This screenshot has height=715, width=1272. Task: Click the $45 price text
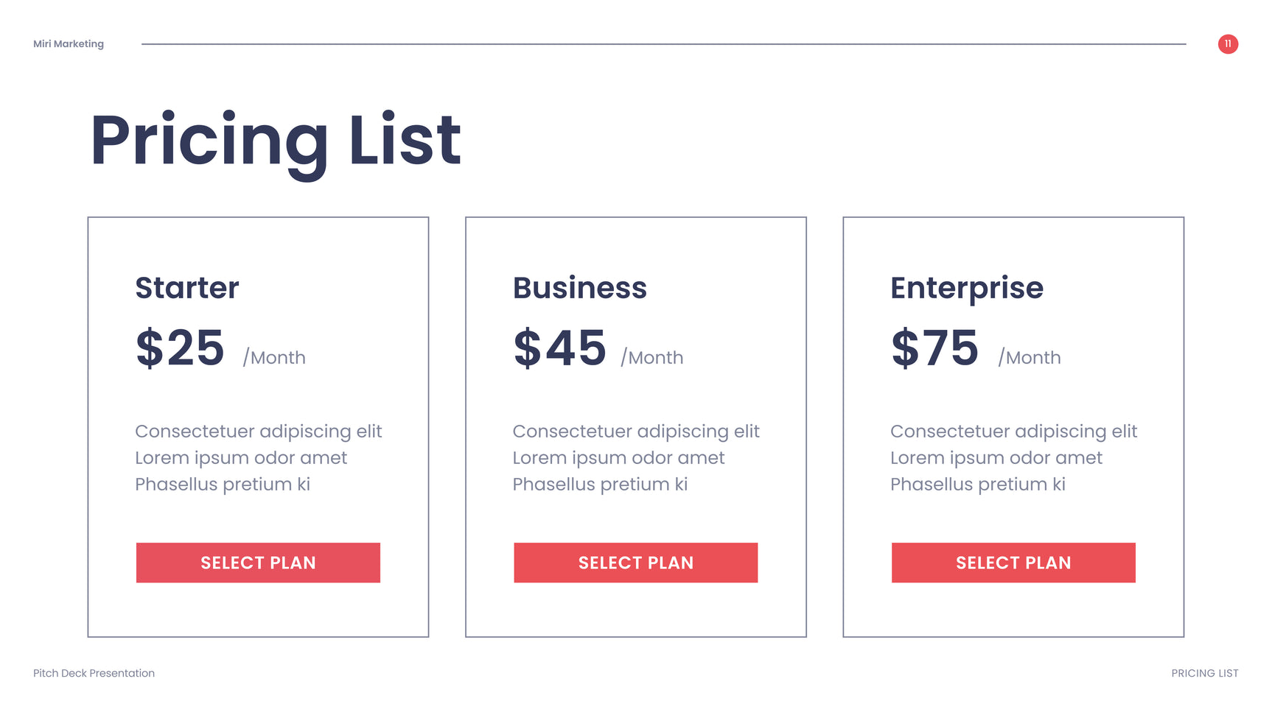coord(560,348)
